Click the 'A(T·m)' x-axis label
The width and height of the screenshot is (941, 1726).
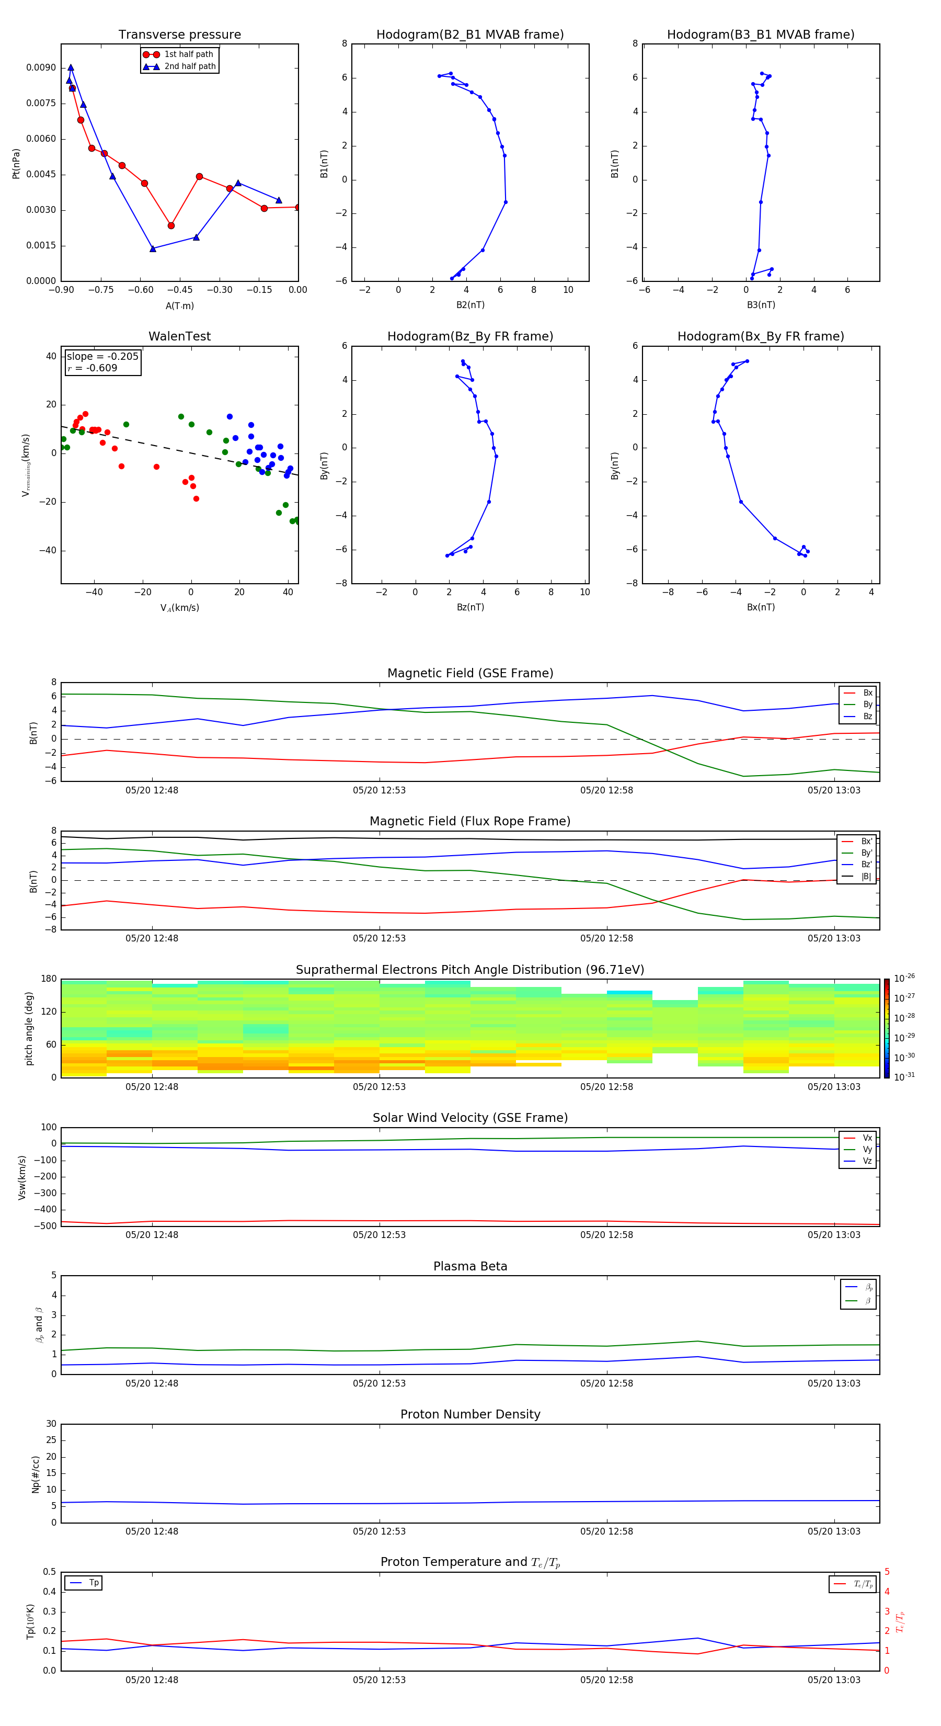point(179,305)
